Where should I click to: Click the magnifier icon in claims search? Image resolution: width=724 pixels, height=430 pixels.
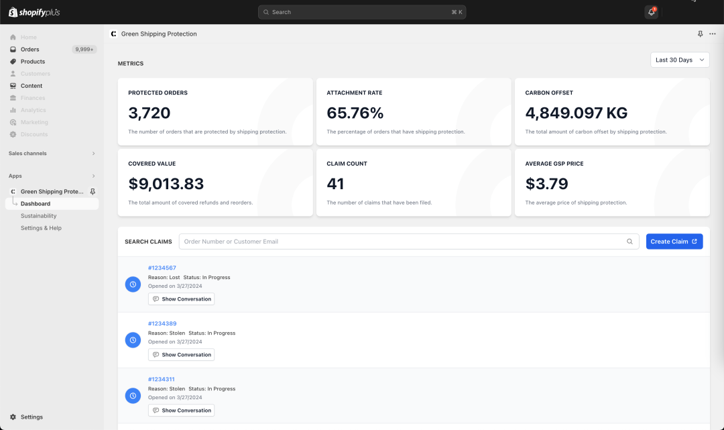click(x=629, y=241)
